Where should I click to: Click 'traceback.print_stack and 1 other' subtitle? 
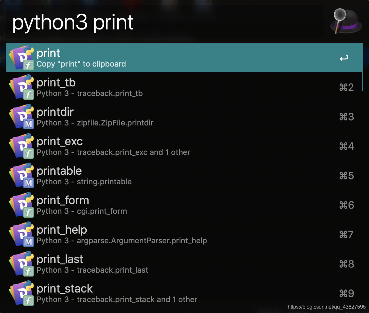click(x=137, y=300)
